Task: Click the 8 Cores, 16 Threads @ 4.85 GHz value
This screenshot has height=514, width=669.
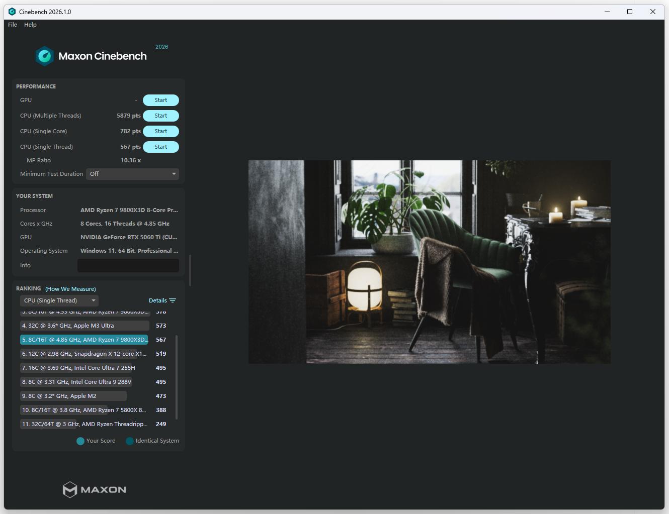Action: [125, 224]
